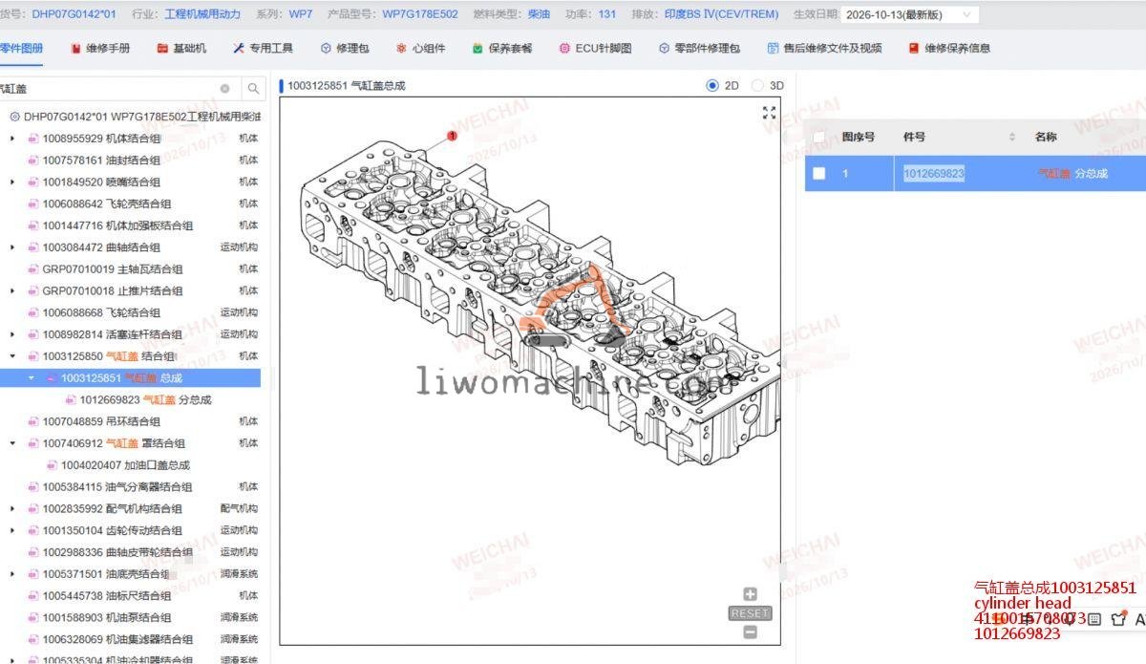Click file icon of 1008955929 机体结合组

32,139
